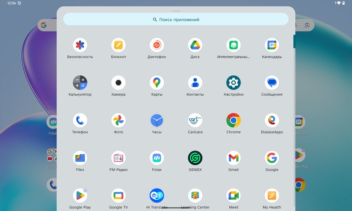The image size is (352, 211).
Task: Open the Google folder on home screen
Action: pos(52,155)
